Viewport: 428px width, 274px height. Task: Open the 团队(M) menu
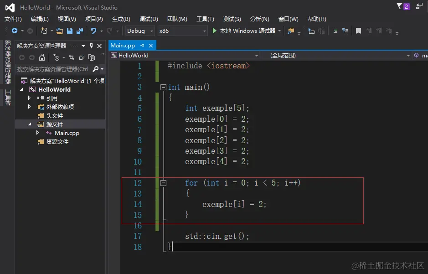pyautogui.click(x=177, y=19)
